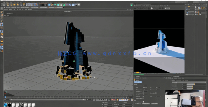This screenshot has height=107, width=208.
Task: Click the red record keyframe button
Action: point(112,100)
